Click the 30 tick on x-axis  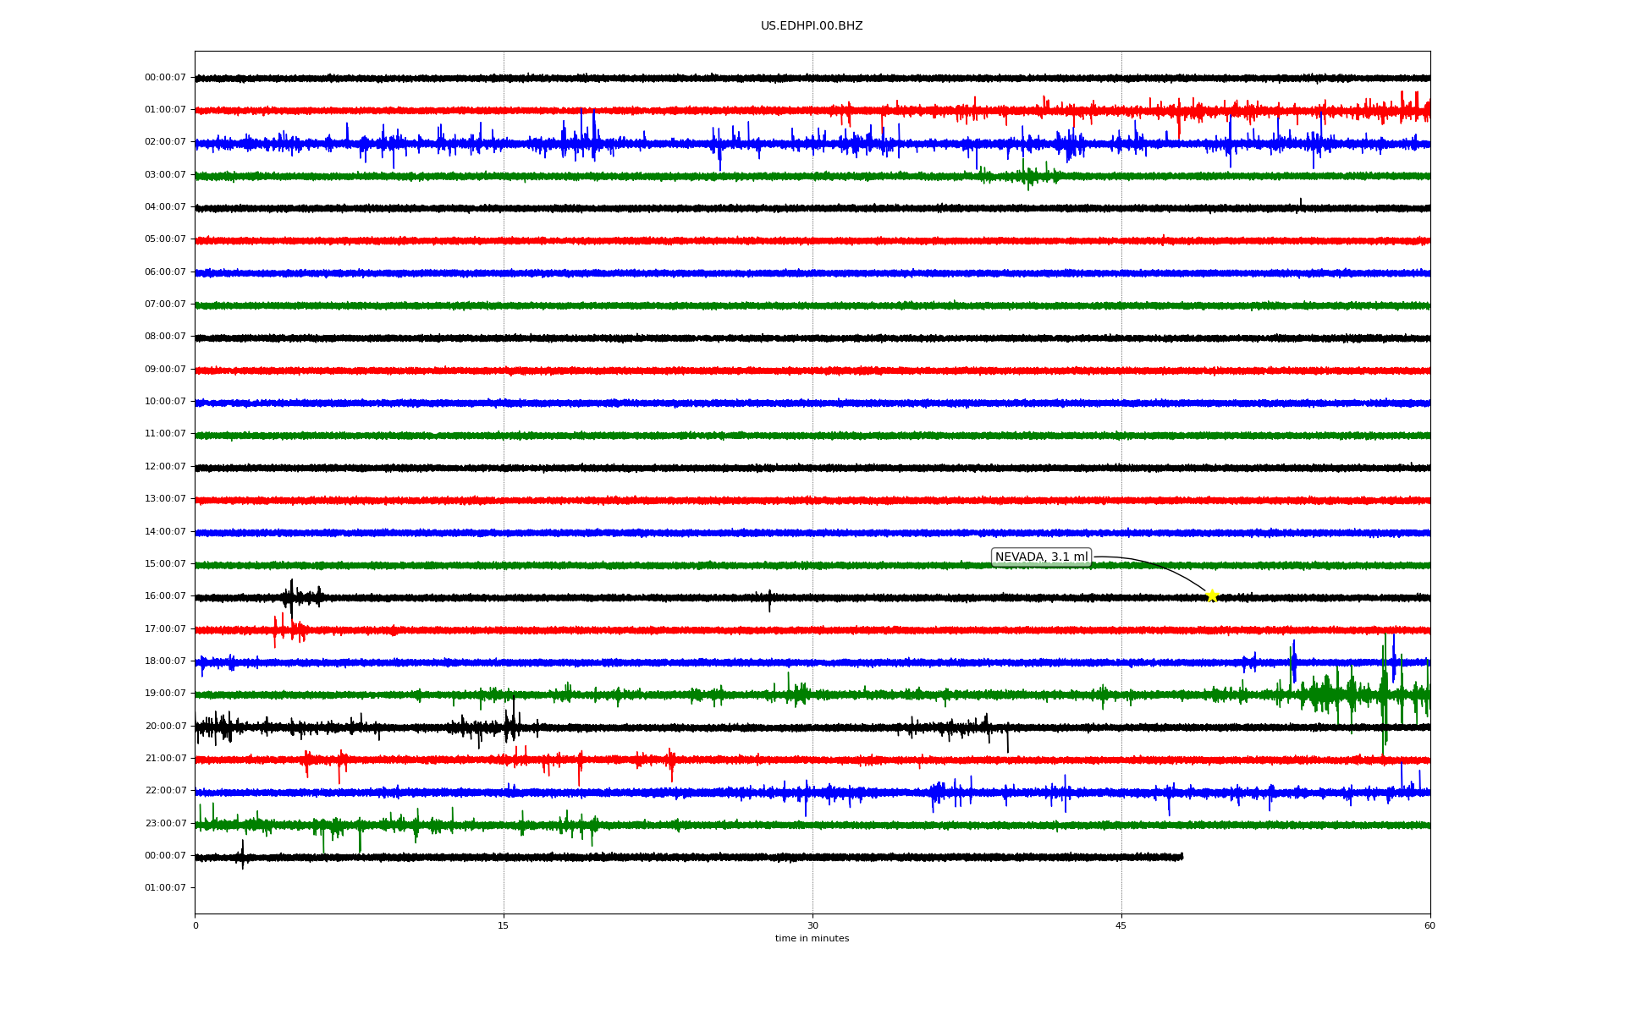tap(812, 925)
